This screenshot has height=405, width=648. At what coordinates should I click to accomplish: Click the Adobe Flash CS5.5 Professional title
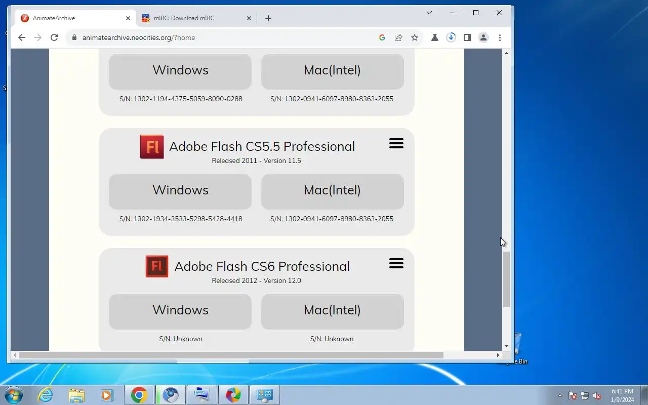pos(262,146)
